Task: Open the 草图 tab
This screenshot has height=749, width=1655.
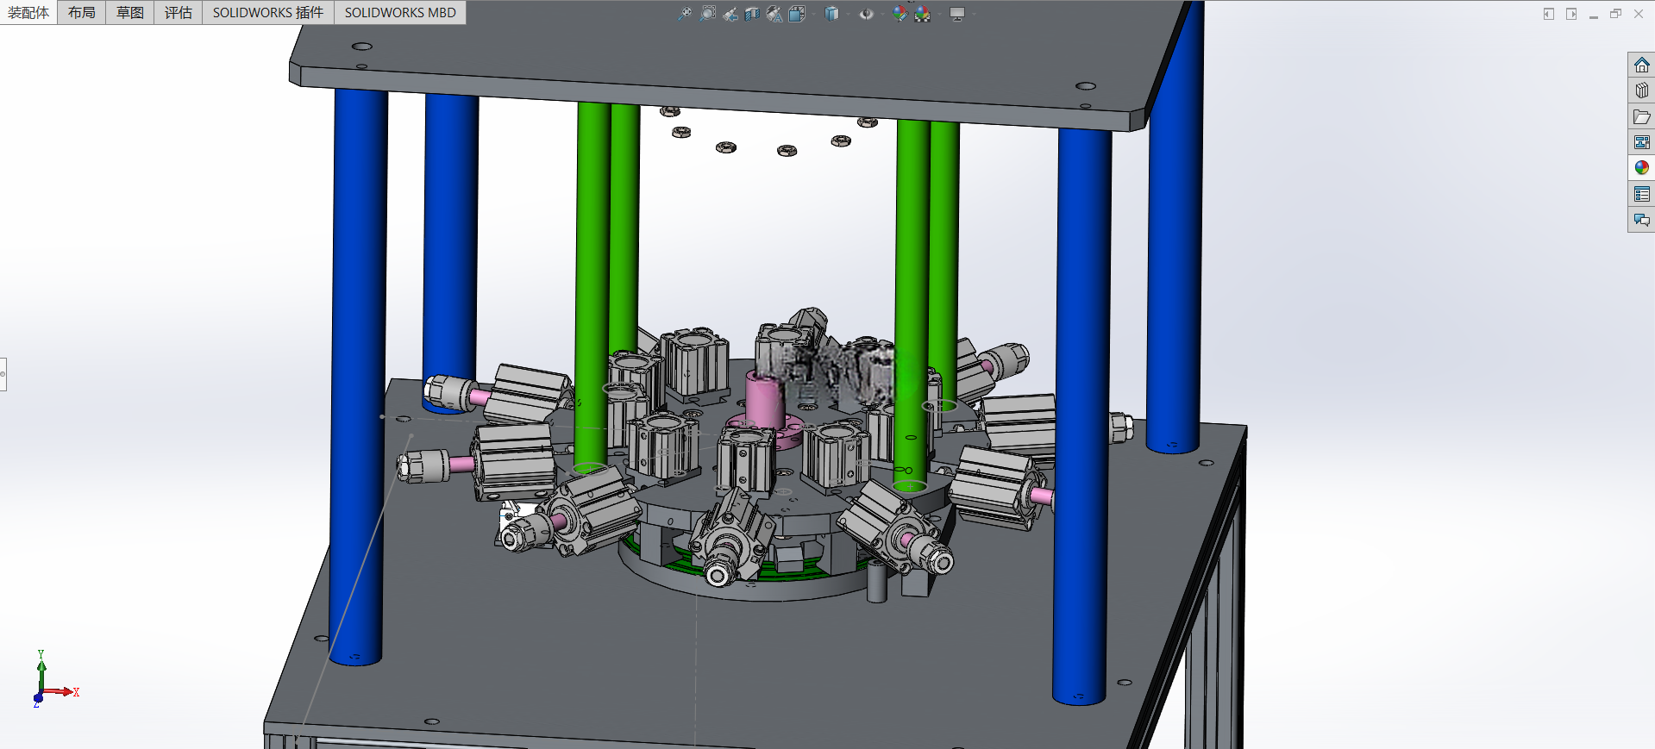Action: (130, 12)
